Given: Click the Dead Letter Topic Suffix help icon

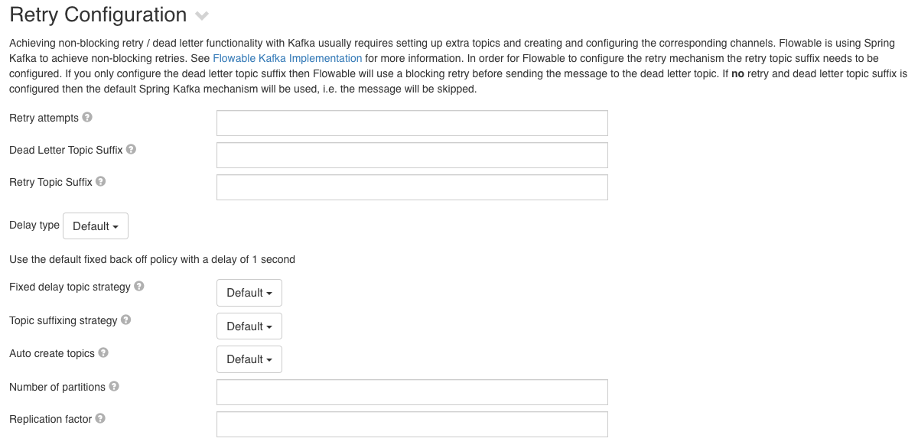Looking at the screenshot, I should click(x=130, y=150).
